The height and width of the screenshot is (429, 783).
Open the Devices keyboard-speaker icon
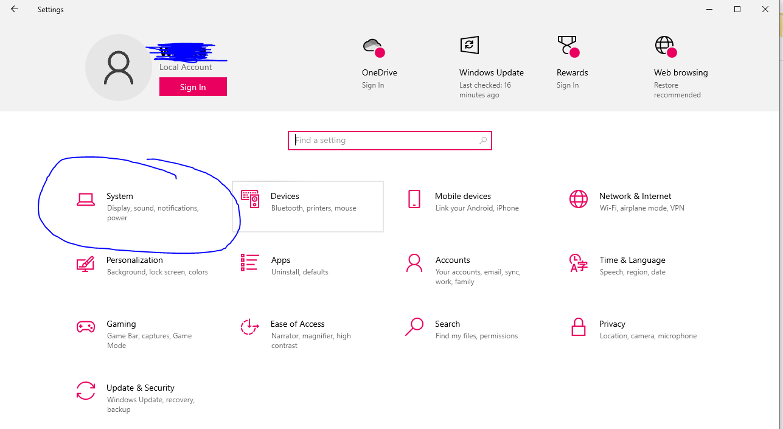pyautogui.click(x=250, y=199)
